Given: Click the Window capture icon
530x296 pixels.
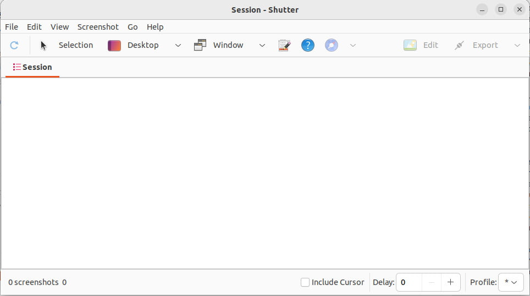Looking at the screenshot, I should pos(200,45).
